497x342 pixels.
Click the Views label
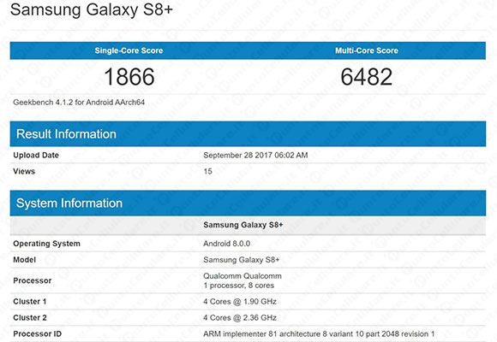coord(24,172)
